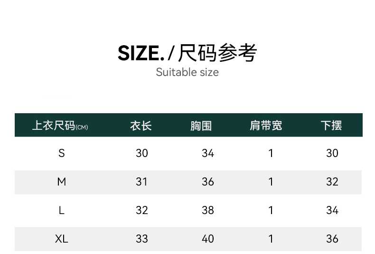Click the 胸围 value 34 for size S
The image size is (375, 254).
(x=208, y=153)
